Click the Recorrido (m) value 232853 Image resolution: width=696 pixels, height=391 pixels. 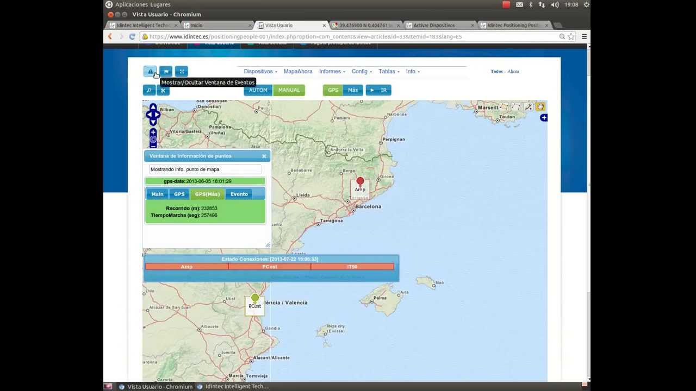pos(209,209)
